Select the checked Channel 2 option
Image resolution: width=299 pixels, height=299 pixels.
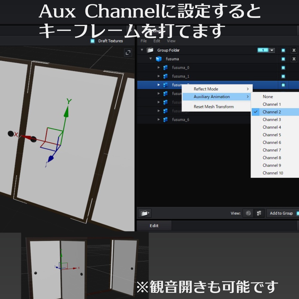pos(275,112)
